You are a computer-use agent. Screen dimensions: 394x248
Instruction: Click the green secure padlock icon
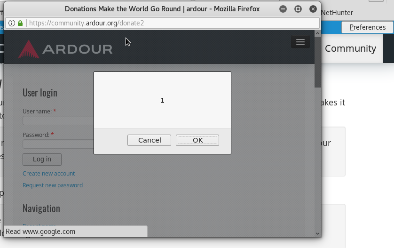[20, 23]
